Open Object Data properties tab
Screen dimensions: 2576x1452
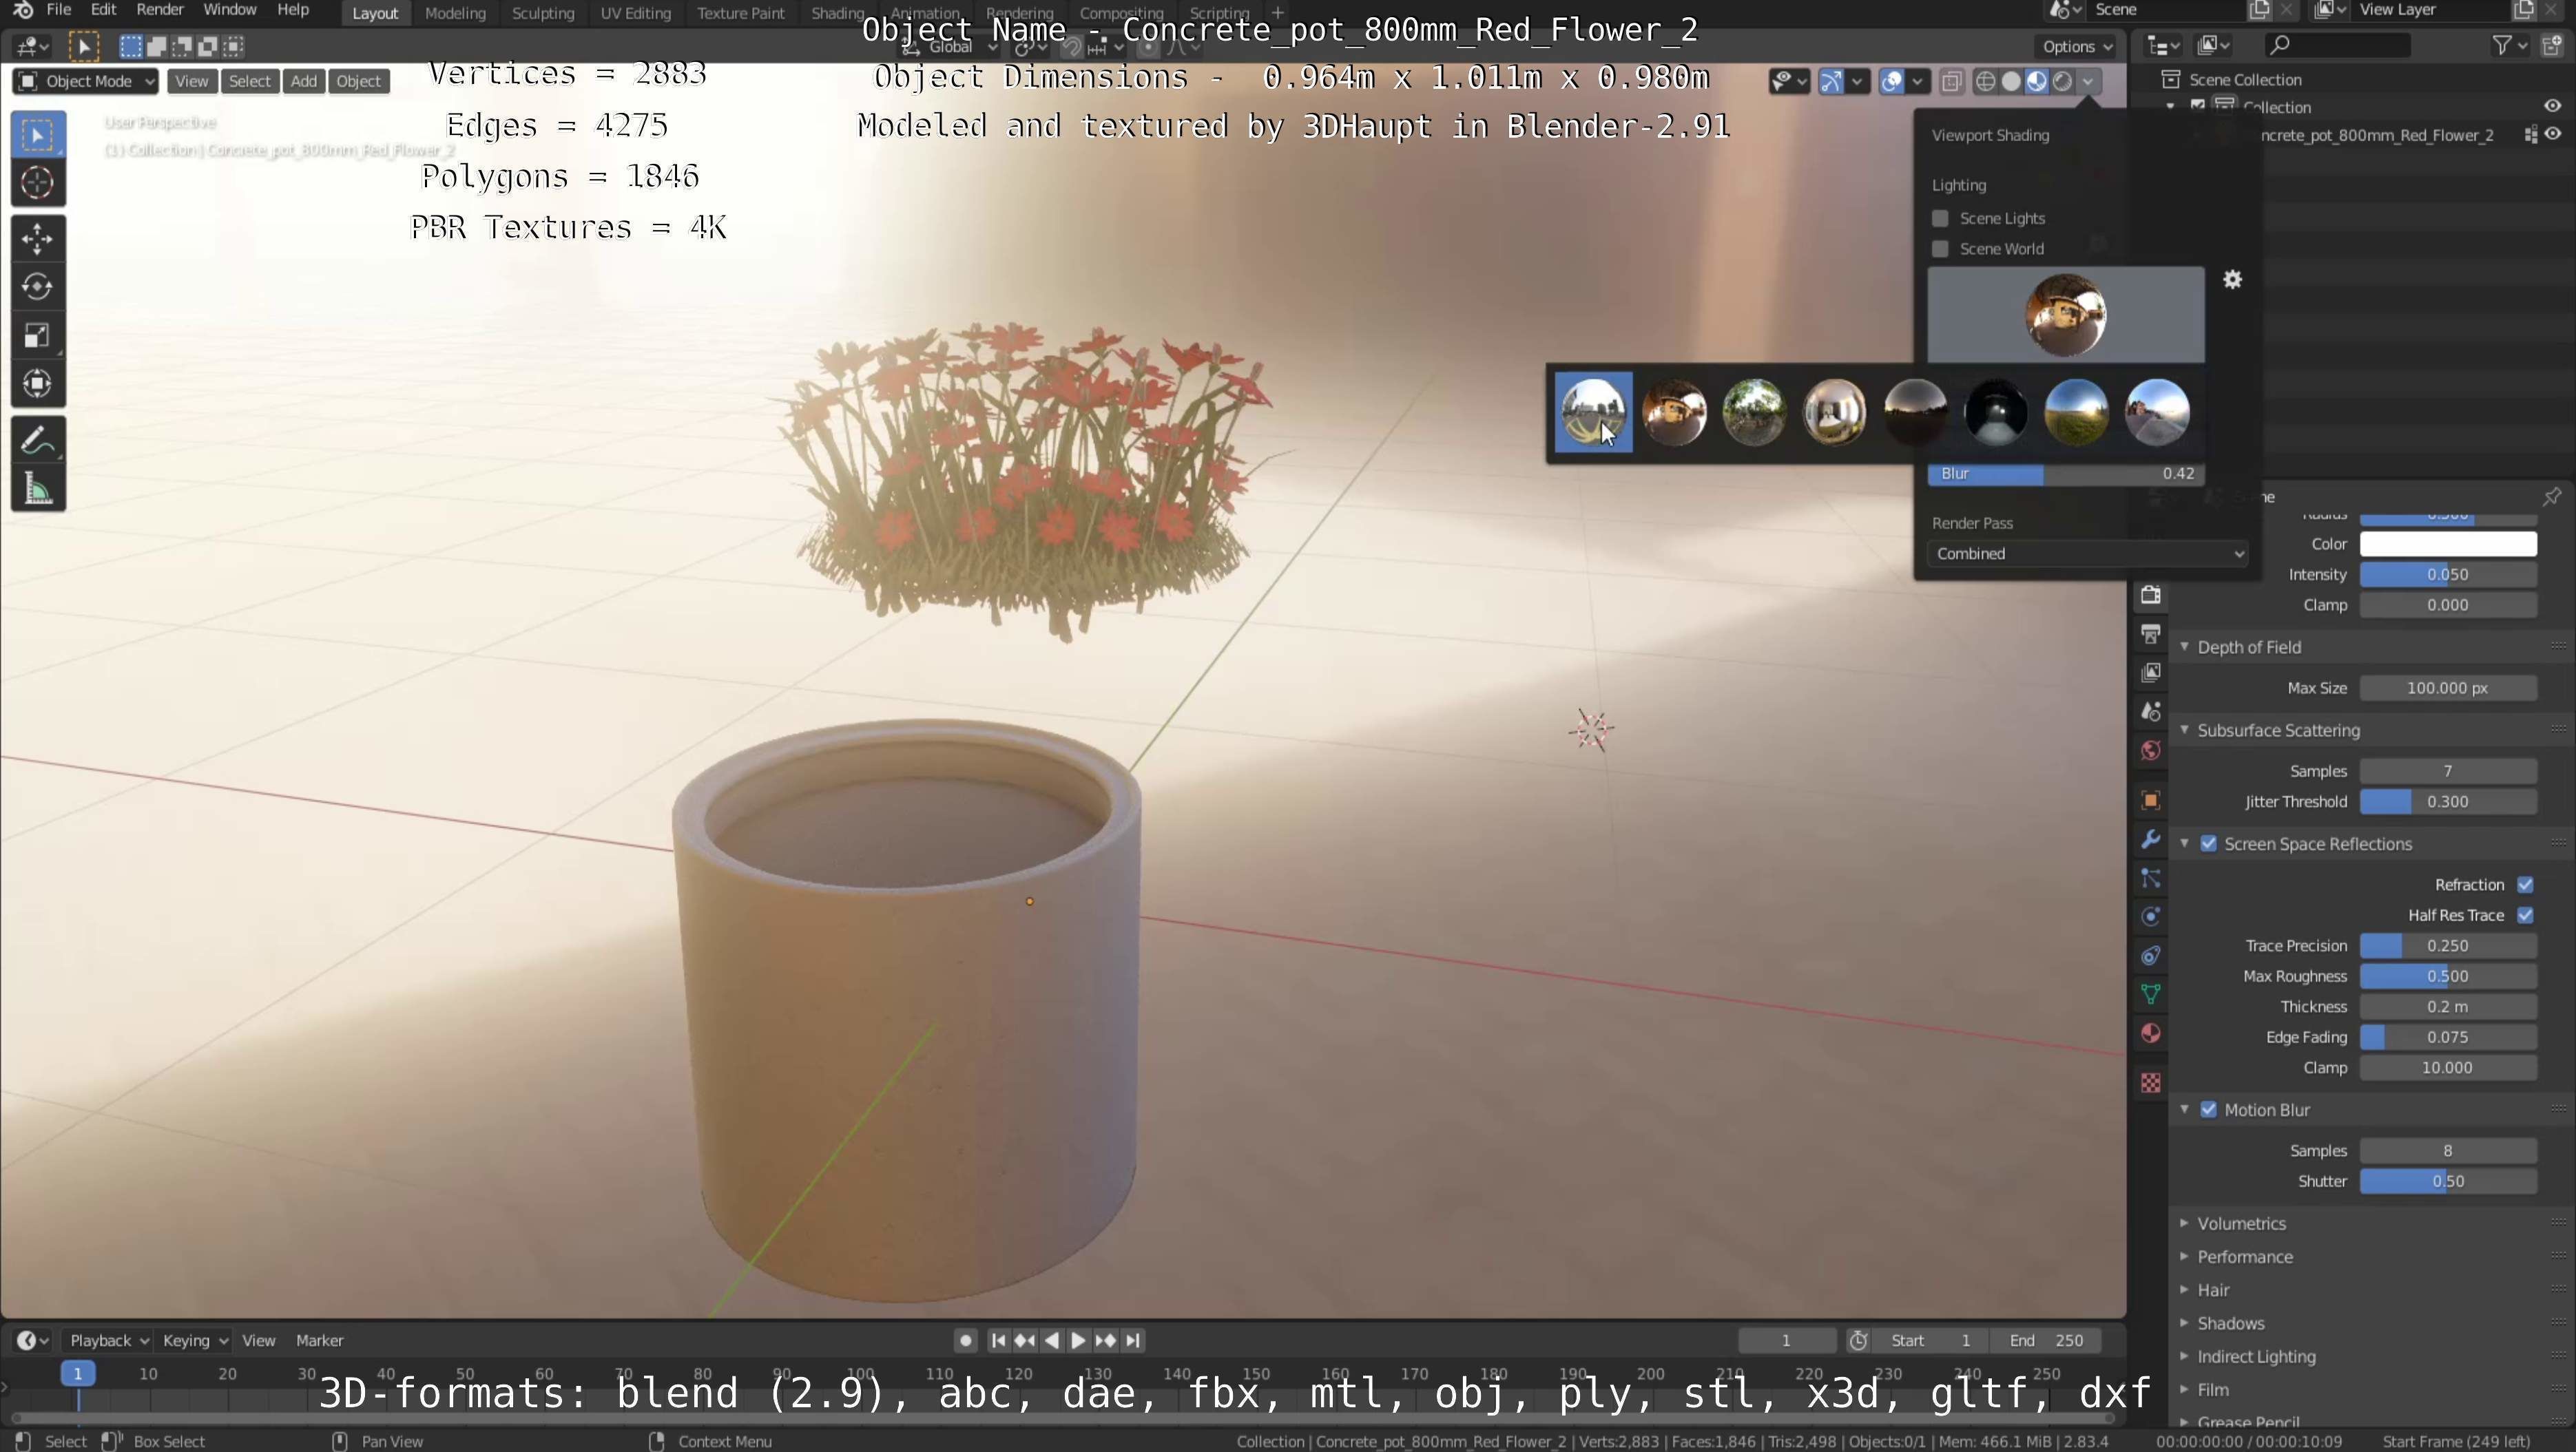2151,994
